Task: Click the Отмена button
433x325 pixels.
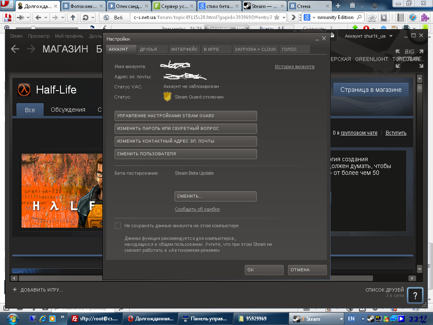Action: pos(307,270)
